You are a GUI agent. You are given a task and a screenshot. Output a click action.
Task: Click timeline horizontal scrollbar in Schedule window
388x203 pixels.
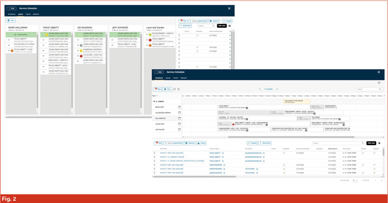[291, 137]
